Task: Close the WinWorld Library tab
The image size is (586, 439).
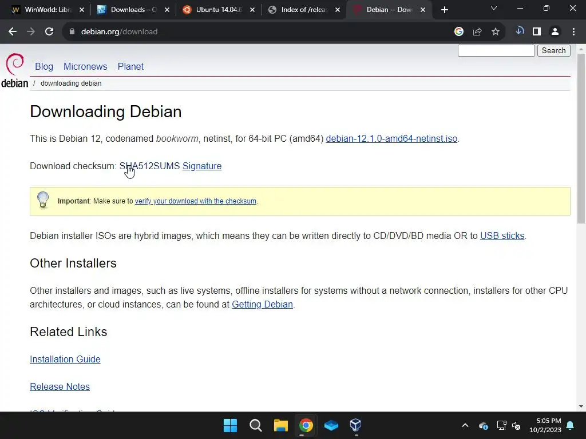Action: click(x=82, y=10)
